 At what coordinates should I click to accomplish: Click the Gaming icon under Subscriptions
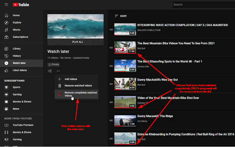6,94
